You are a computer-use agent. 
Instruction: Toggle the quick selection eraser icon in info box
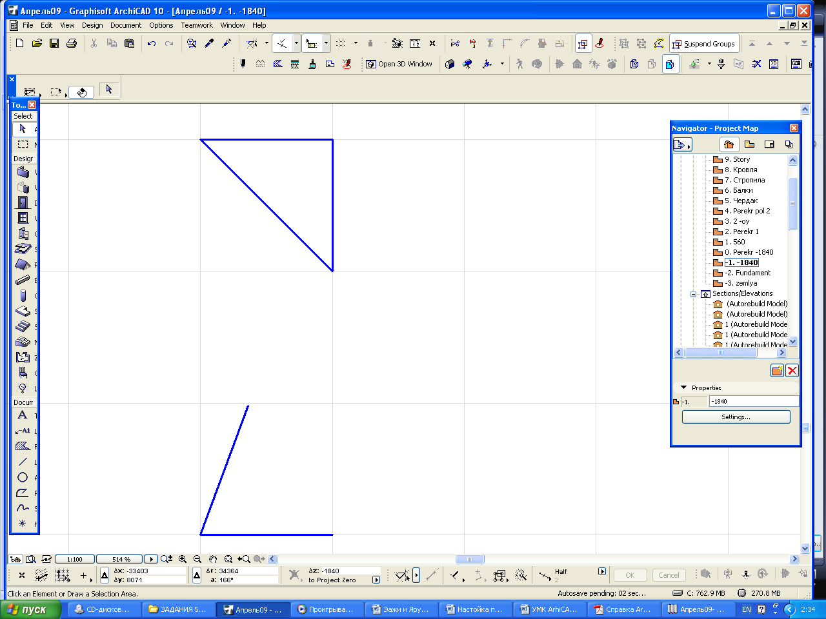coord(81,92)
